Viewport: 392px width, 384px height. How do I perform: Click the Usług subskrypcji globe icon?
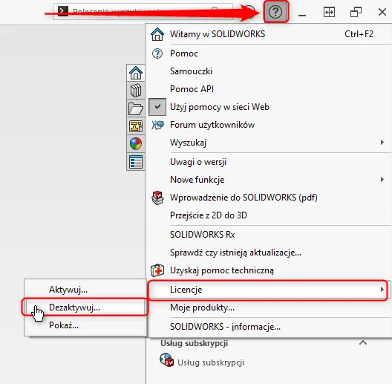click(x=166, y=360)
